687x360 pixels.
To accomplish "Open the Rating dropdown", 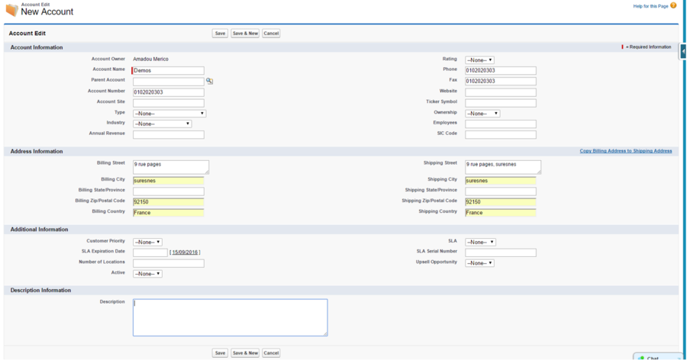I will [x=479, y=60].
